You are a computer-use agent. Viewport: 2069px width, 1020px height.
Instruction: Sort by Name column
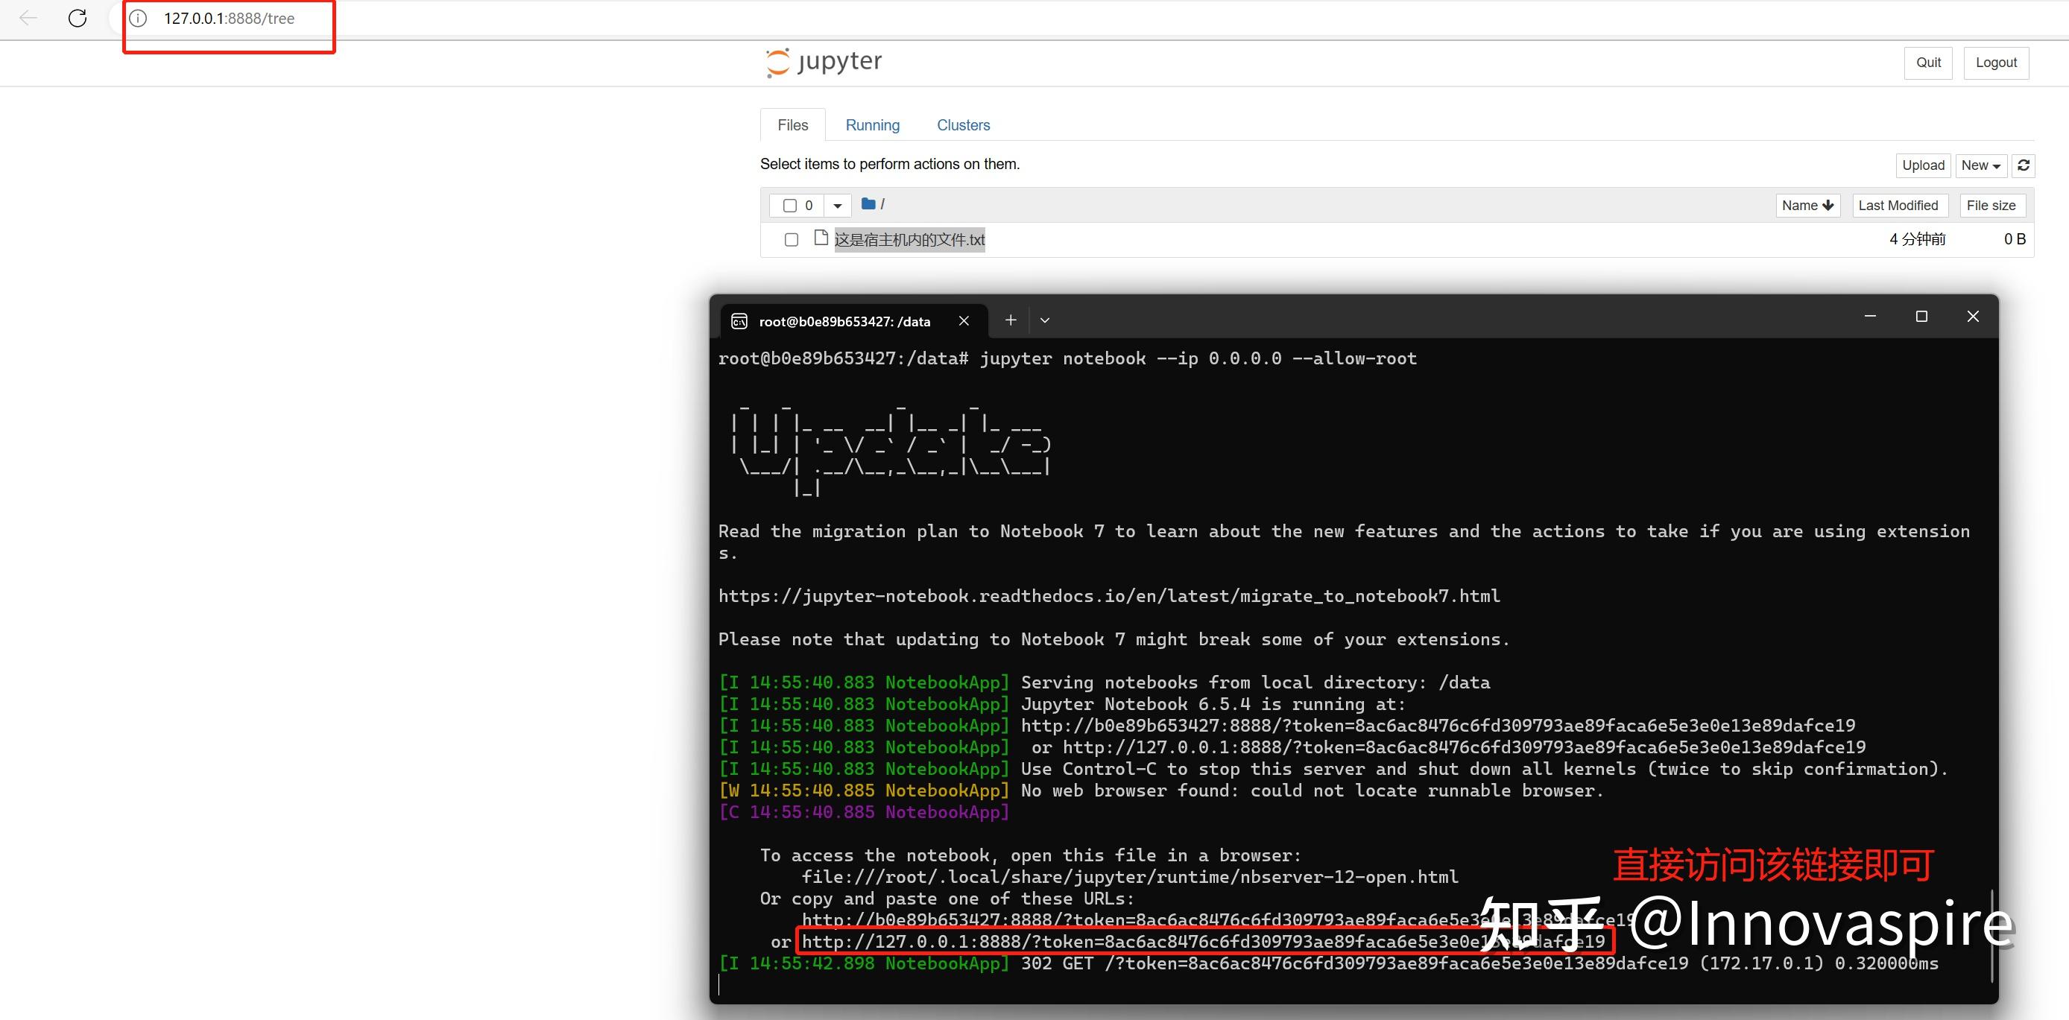coord(1807,206)
